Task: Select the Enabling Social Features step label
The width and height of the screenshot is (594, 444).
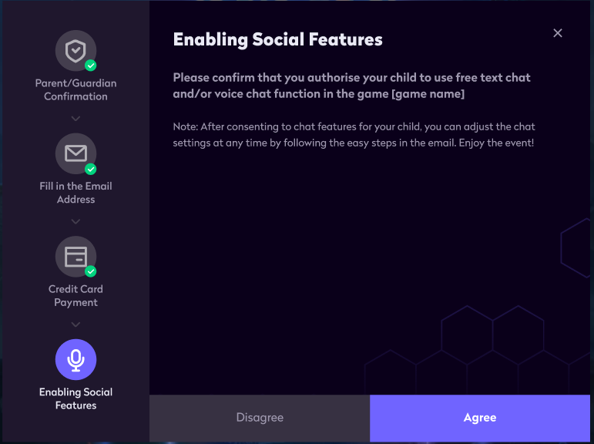Action: click(76, 399)
